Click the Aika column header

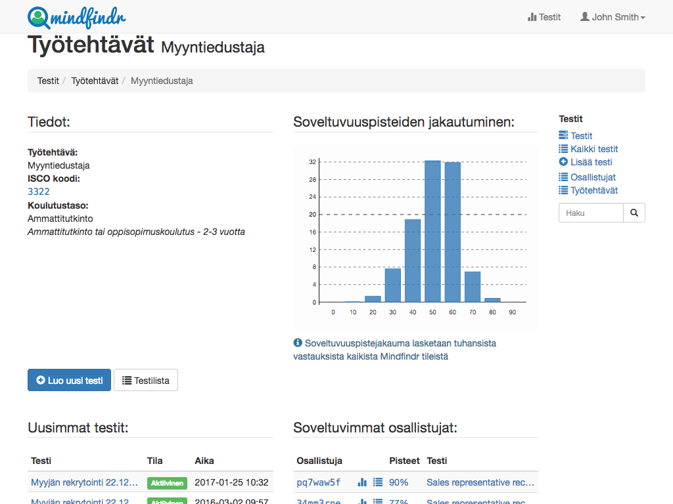pyautogui.click(x=204, y=461)
